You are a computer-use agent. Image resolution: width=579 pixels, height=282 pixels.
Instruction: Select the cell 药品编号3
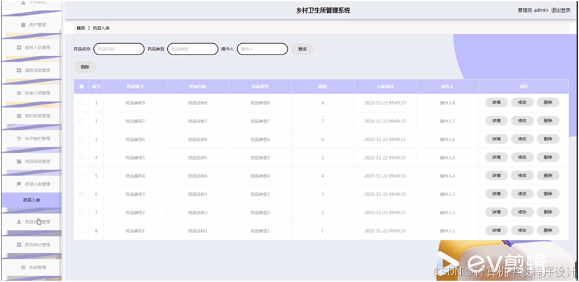135,194
